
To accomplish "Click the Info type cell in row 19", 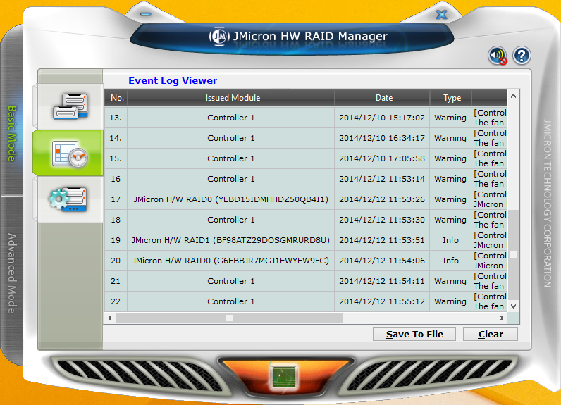I will (450, 240).
